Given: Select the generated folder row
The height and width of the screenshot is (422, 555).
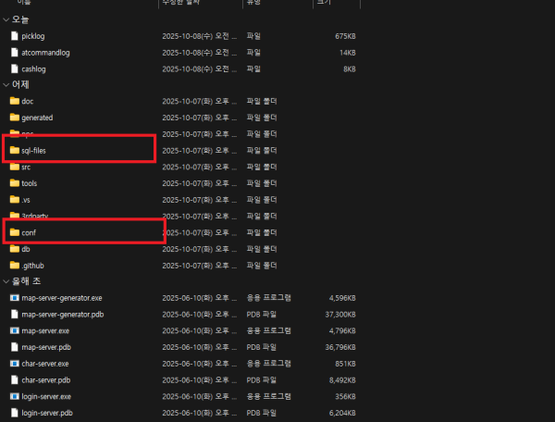Looking at the screenshot, I should 37,118.
